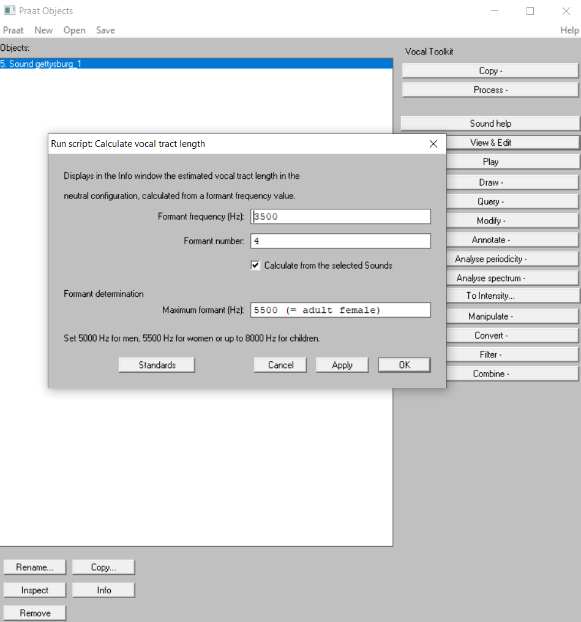
Task: Expand the Vocal Toolkit Copy menu
Action: (x=490, y=71)
